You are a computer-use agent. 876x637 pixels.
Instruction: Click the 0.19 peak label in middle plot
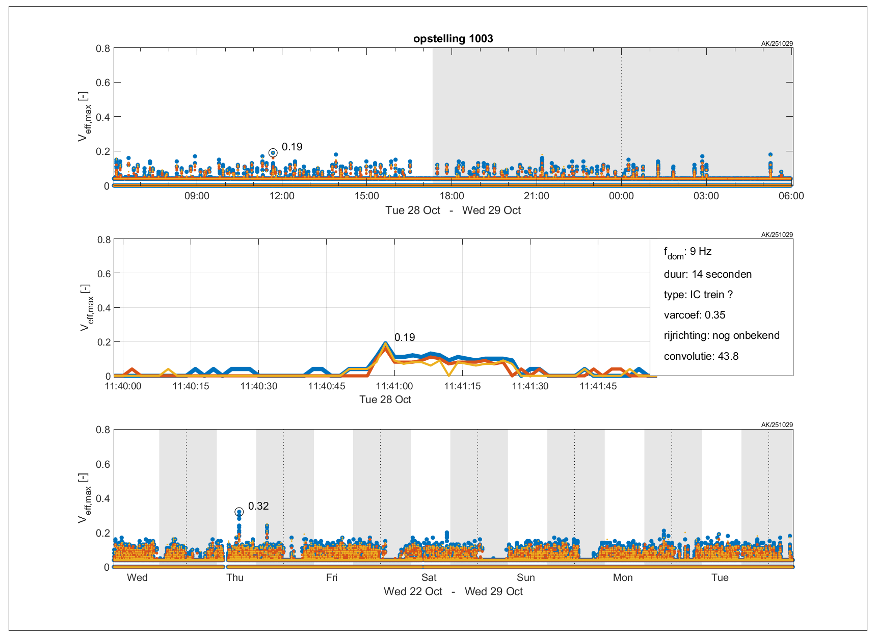tap(405, 337)
